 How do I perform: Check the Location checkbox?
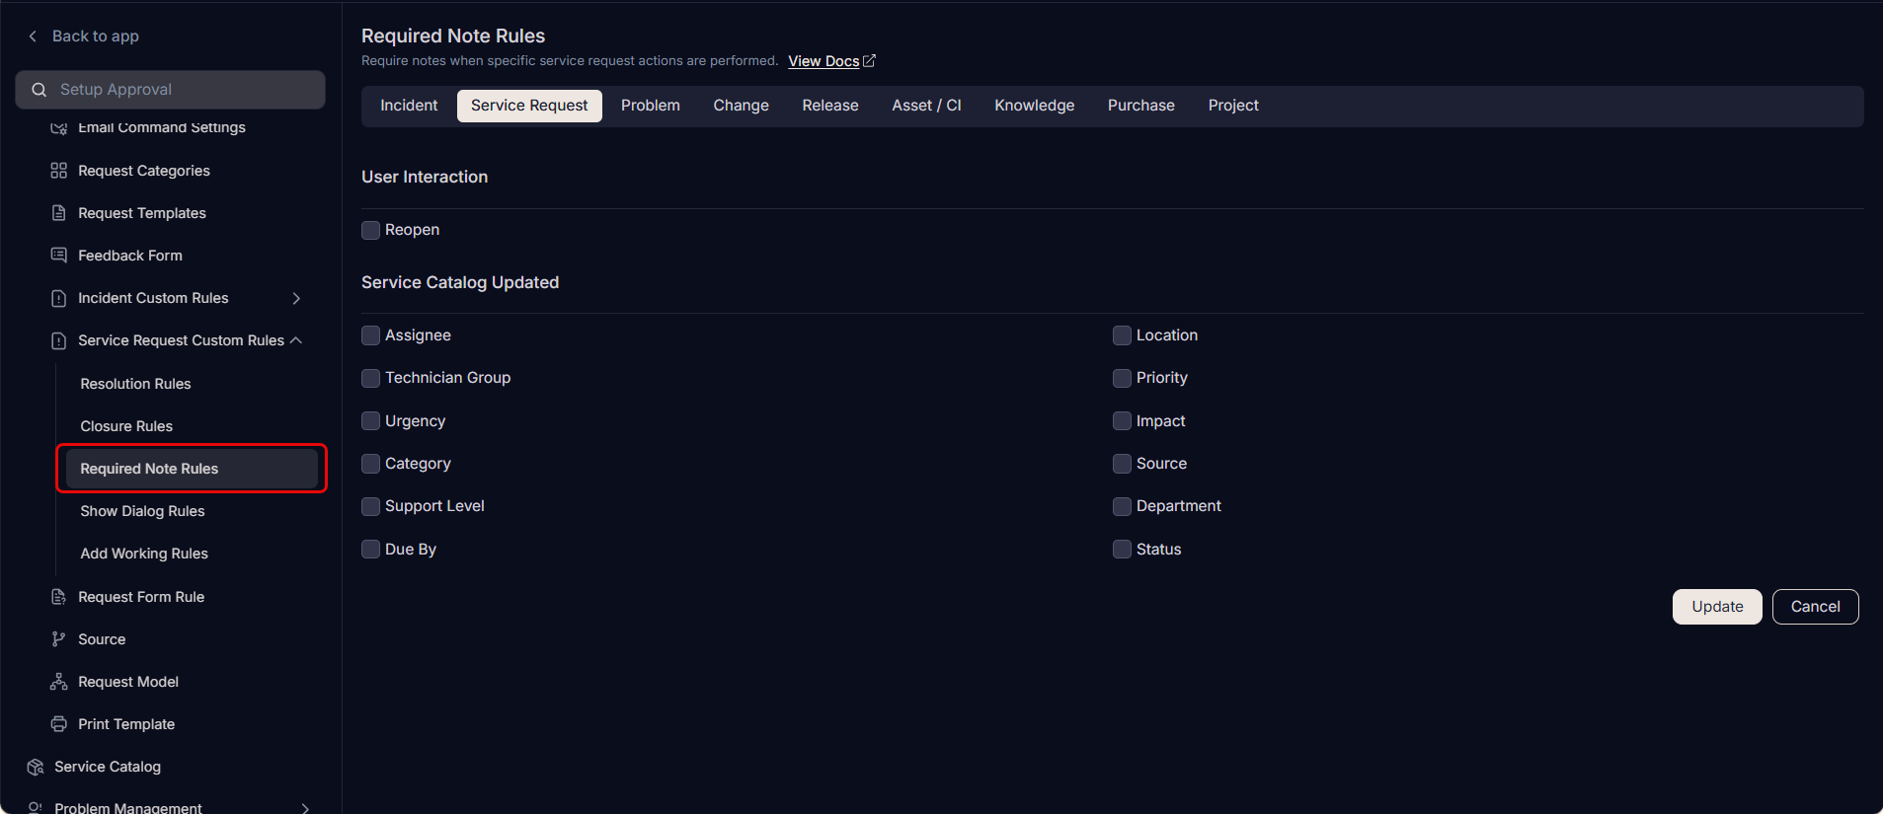1123,335
